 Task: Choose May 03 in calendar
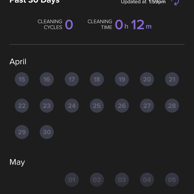pyautogui.click(x=122, y=180)
